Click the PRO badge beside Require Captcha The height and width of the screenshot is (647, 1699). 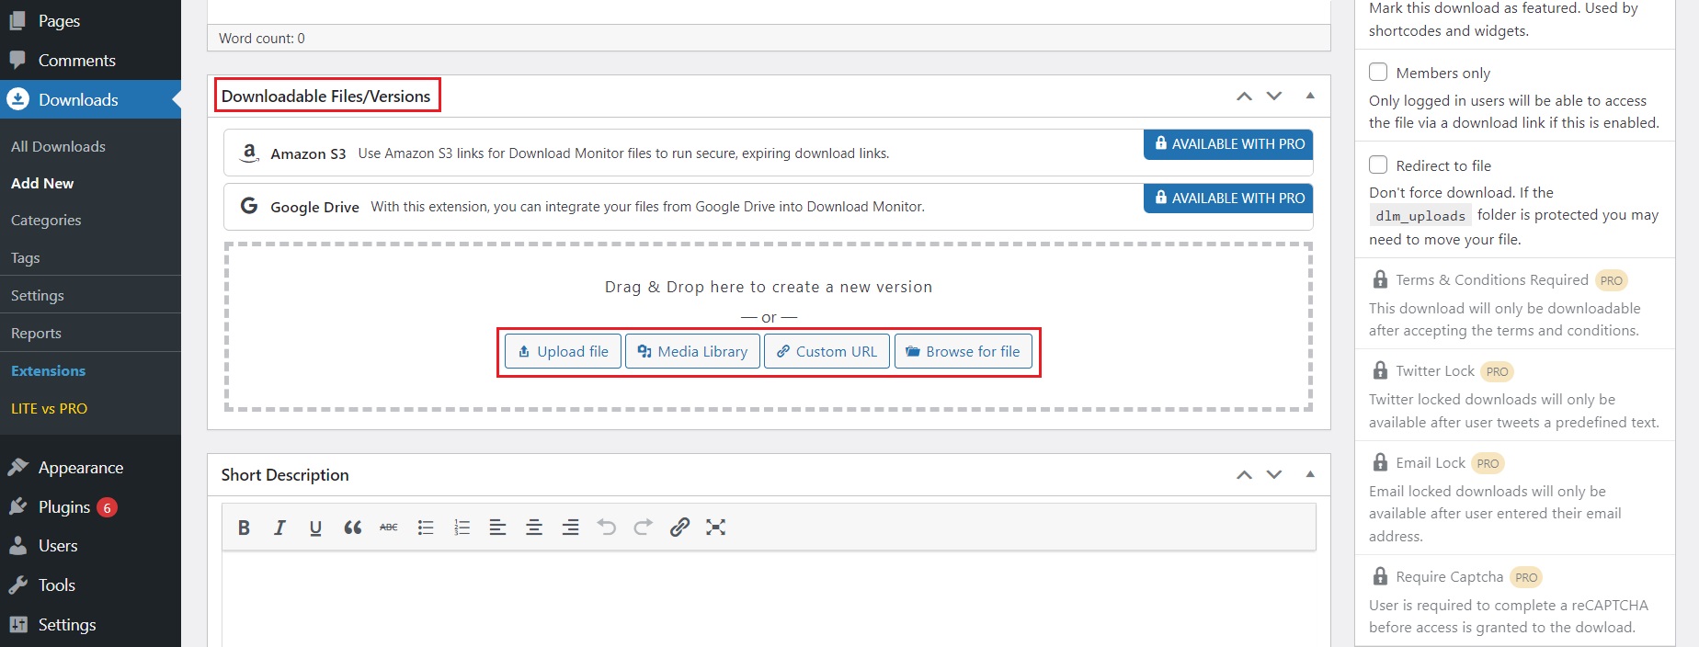coord(1526,577)
